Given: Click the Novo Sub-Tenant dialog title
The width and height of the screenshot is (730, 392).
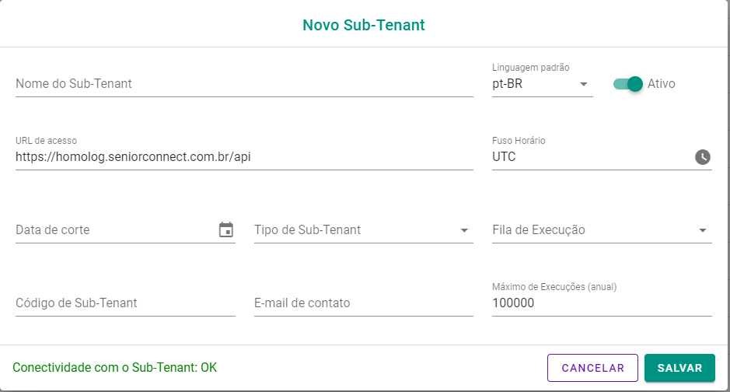Looking at the screenshot, I should (x=364, y=25).
